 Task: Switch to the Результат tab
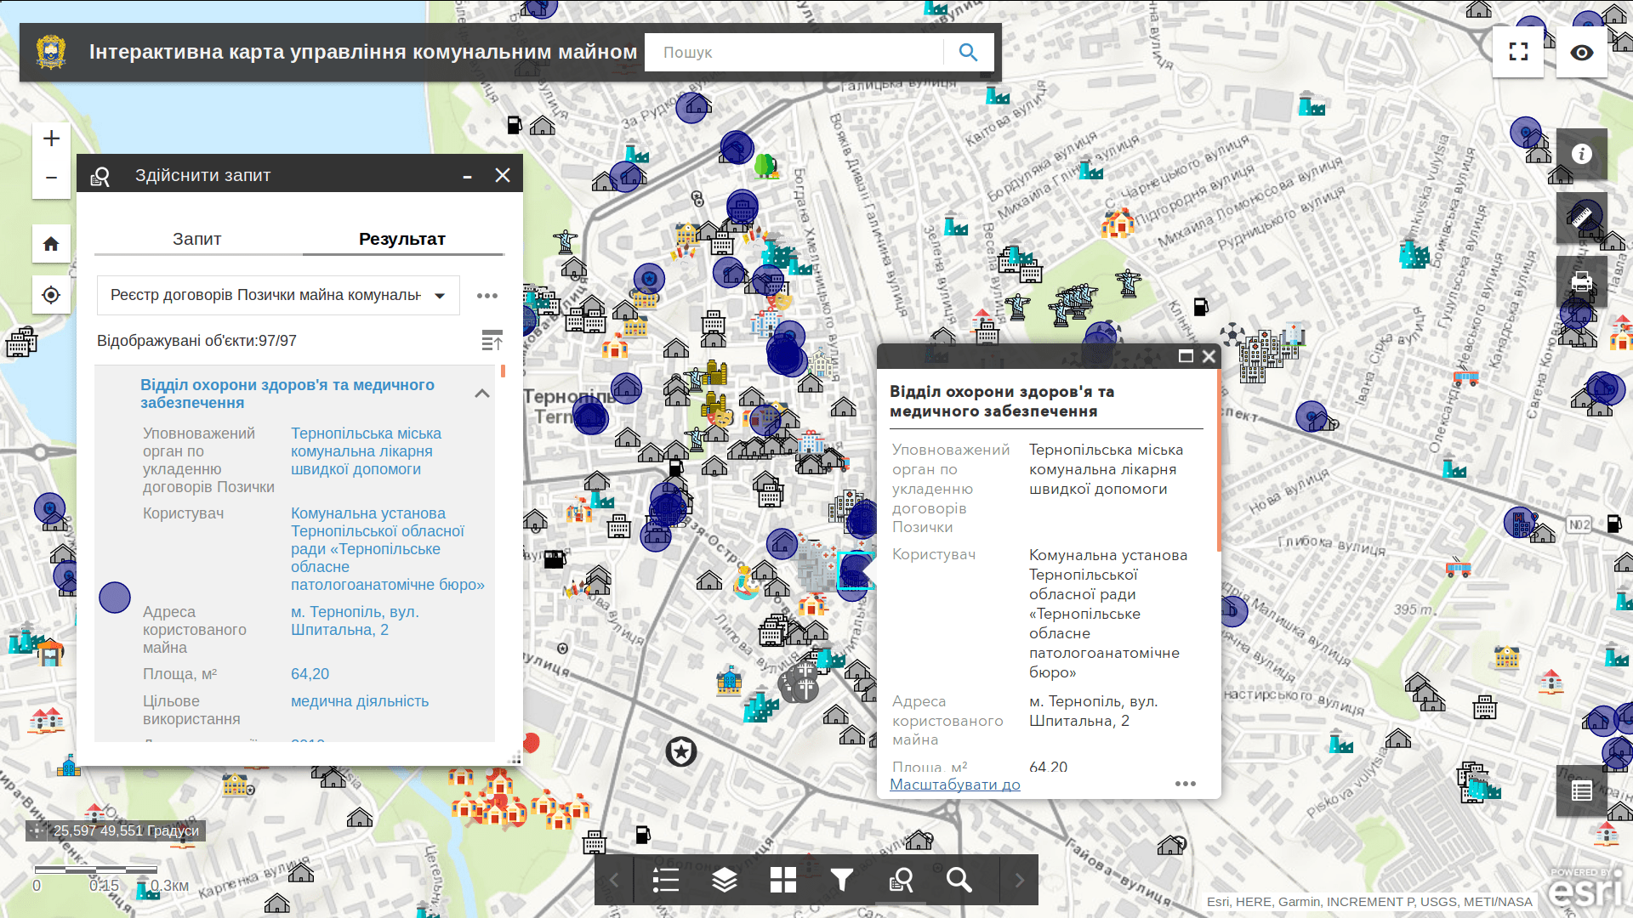tap(403, 239)
